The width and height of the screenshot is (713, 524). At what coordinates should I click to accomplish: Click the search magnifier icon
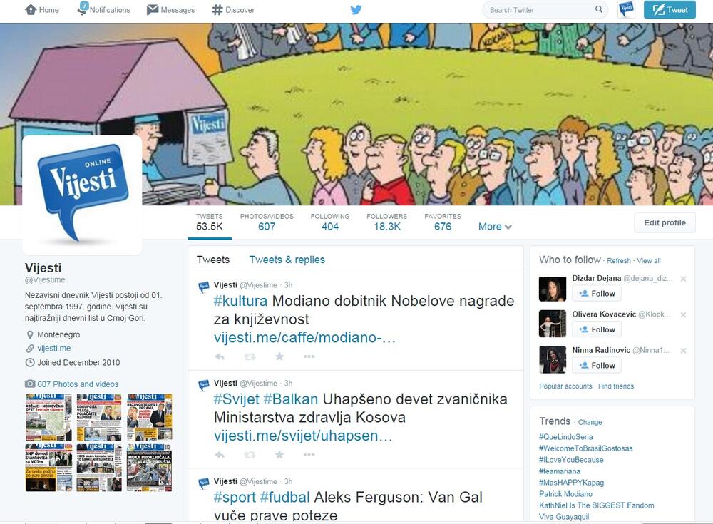[x=599, y=9]
